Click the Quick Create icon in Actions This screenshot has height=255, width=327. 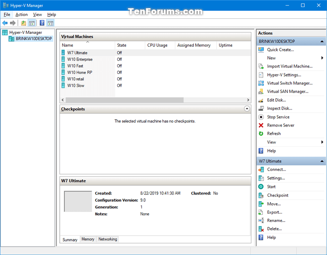pyautogui.click(x=261, y=50)
